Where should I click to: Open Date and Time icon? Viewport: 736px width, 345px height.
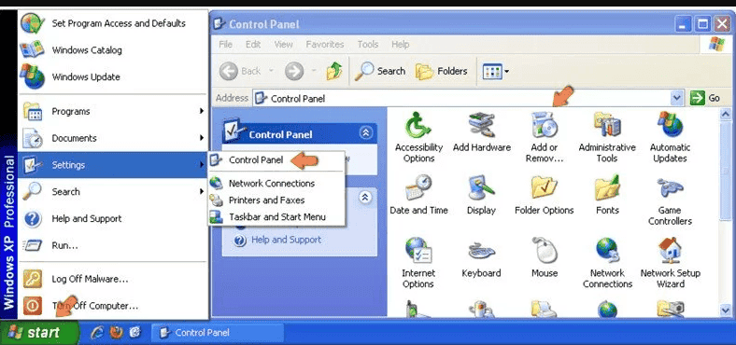pyautogui.click(x=418, y=195)
